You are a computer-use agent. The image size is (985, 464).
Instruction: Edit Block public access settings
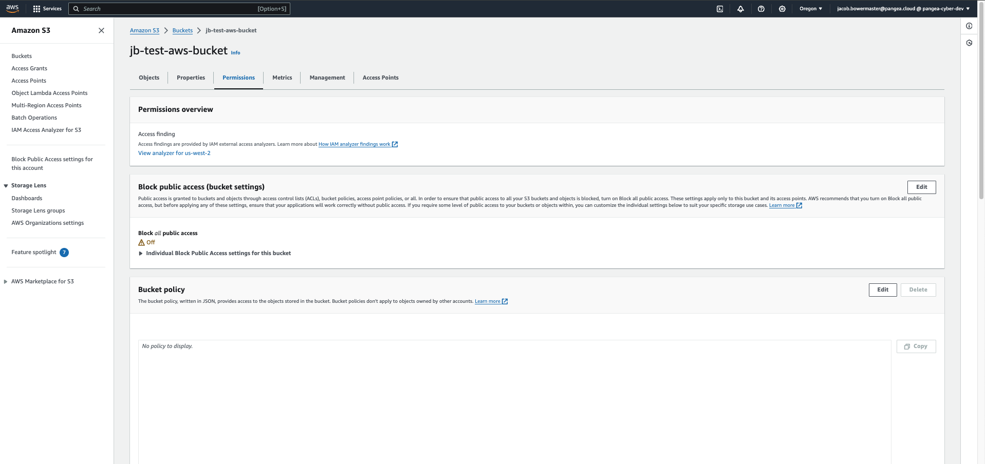coord(921,187)
